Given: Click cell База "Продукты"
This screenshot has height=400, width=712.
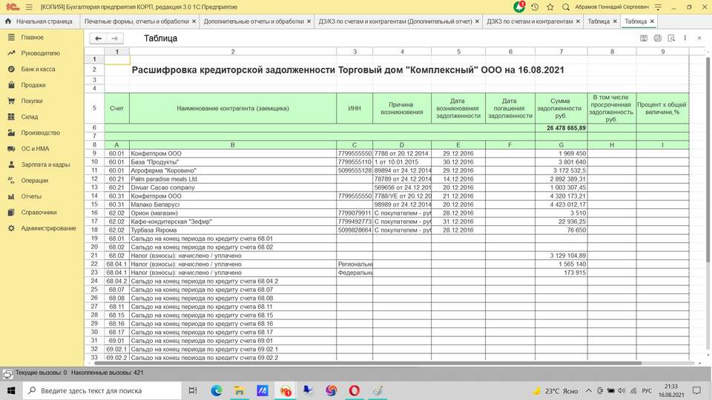Looking at the screenshot, I should [x=233, y=162].
